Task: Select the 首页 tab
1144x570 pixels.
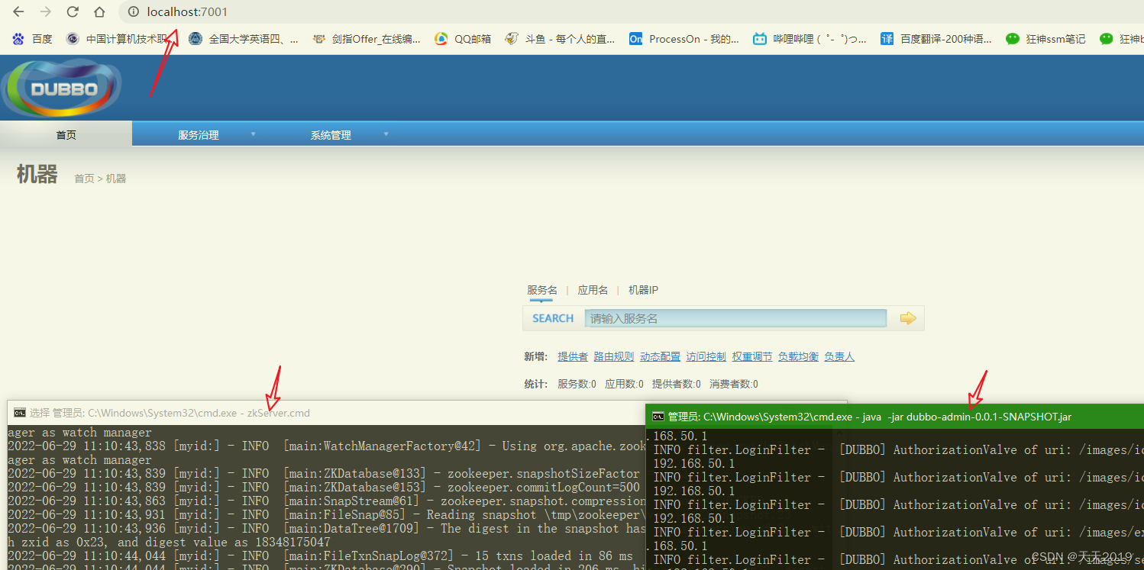Action: pos(66,134)
